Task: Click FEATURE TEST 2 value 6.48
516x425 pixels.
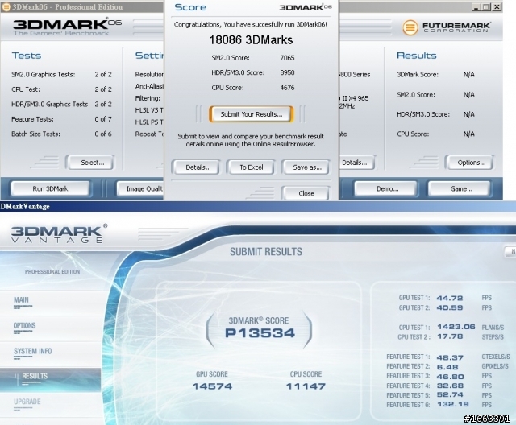Action: [447, 367]
